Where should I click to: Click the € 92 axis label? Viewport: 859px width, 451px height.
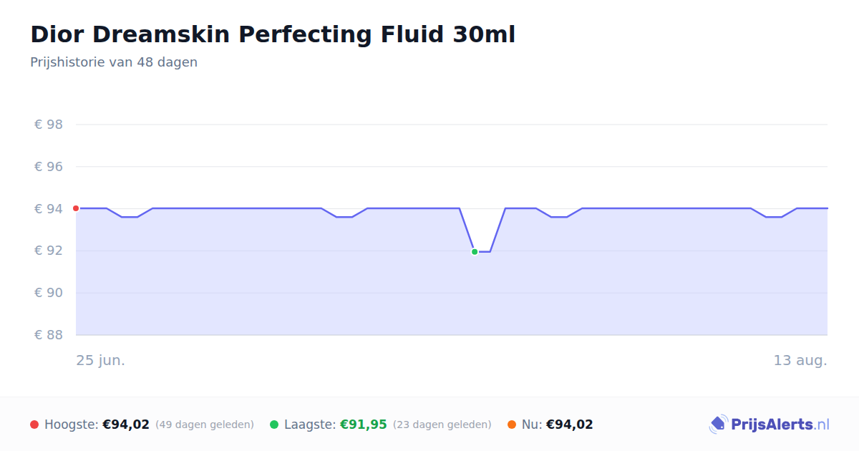[49, 251]
